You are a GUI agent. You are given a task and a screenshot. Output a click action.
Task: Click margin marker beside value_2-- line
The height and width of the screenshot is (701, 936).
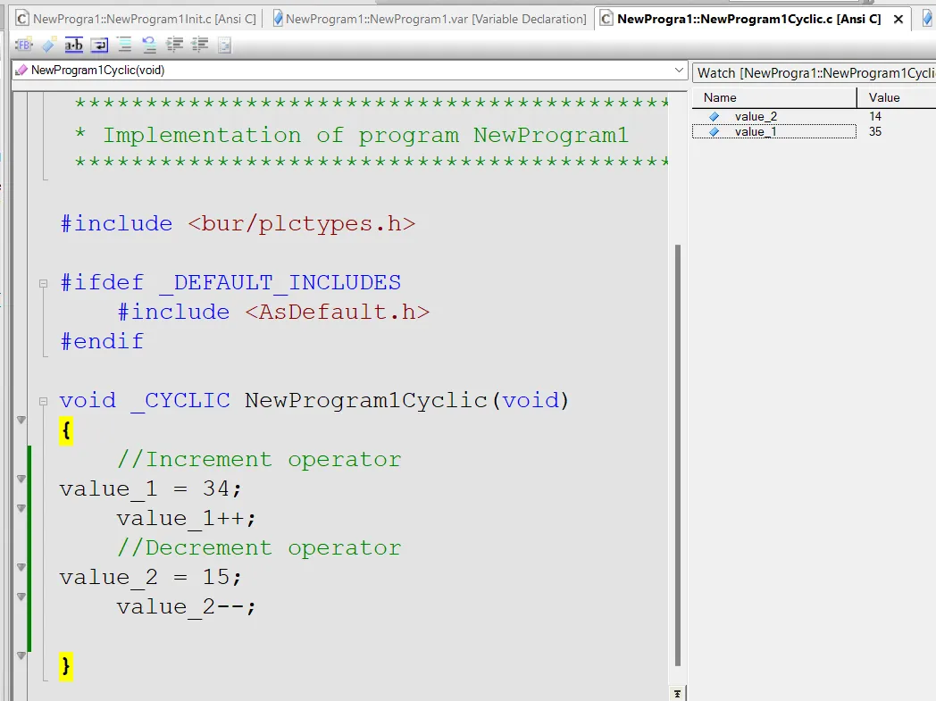coord(21,597)
